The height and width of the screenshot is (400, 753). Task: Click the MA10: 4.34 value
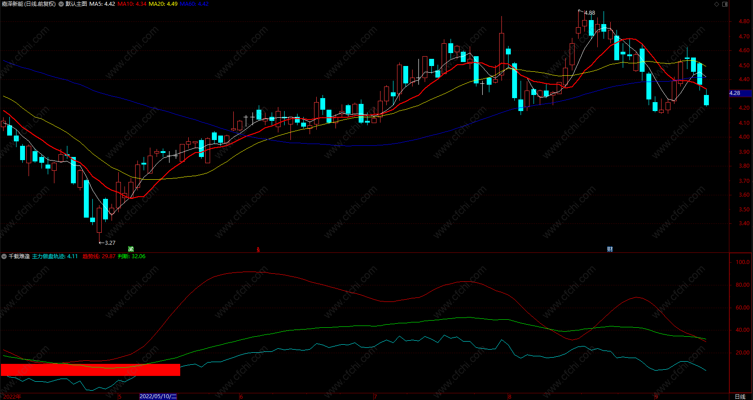pyautogui.click(x=132, y=4)
